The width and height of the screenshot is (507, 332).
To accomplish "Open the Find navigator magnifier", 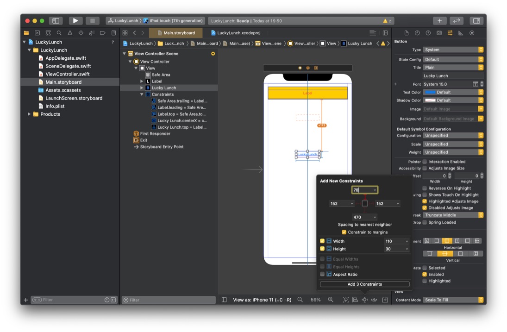I will (x=59, y=33).
